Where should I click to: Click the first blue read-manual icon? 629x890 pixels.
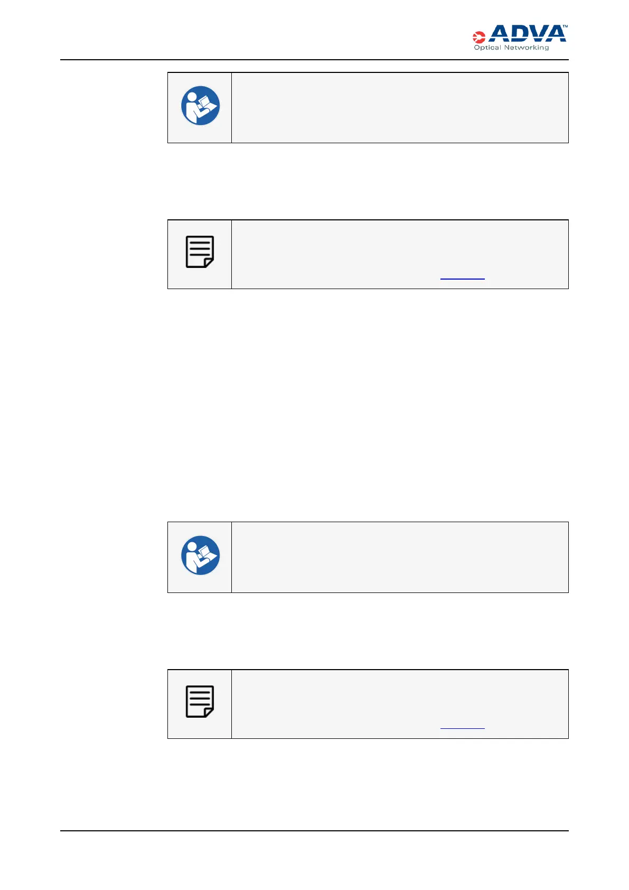click(200, 106)
